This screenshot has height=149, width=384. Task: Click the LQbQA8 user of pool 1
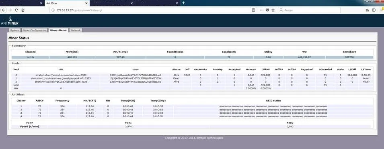coord(135,78)
